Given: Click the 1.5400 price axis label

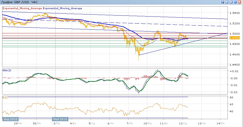Looking at the screenshot, I should [234, 13].
